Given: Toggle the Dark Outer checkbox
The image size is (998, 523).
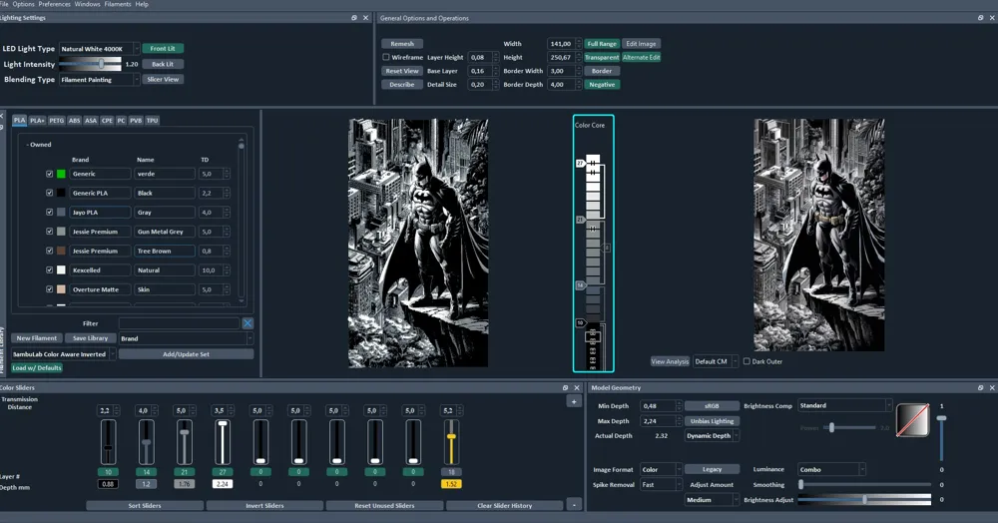Looking at the screenshot, I should pos(747,361).
